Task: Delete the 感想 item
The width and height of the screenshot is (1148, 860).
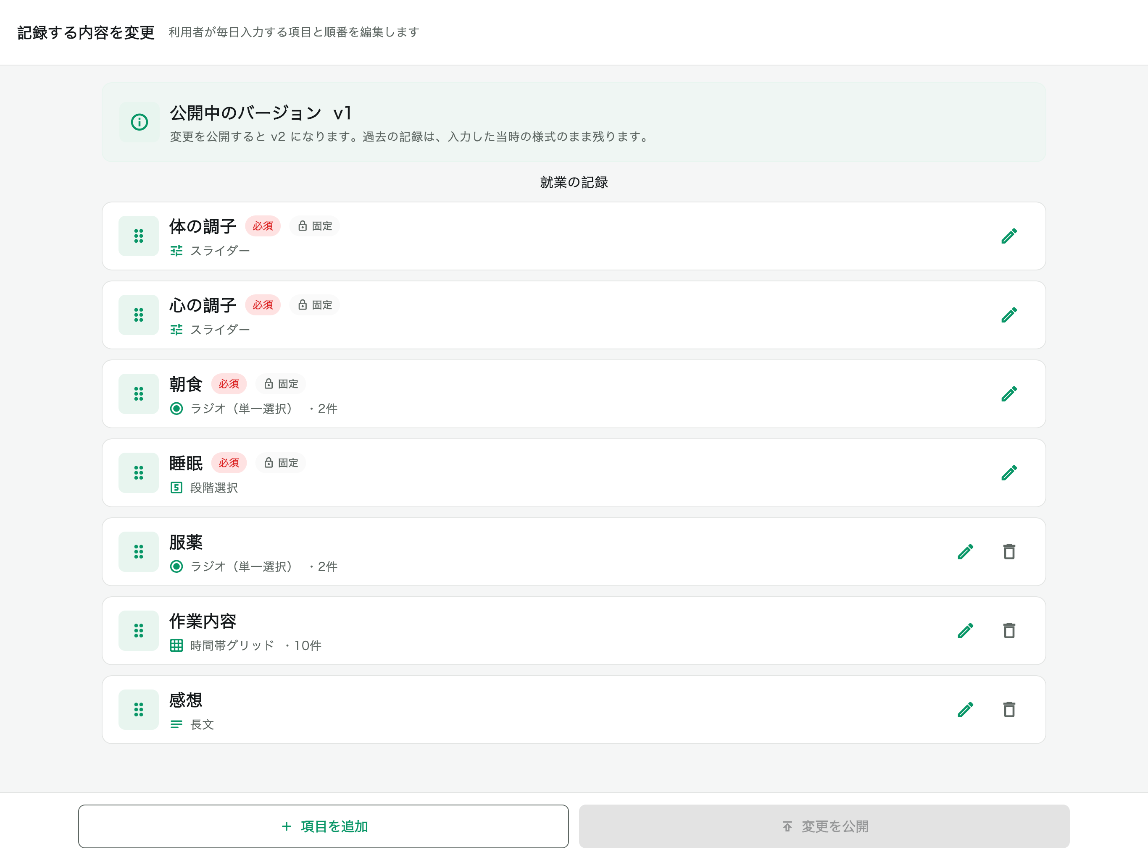Action: [1009, 709]
